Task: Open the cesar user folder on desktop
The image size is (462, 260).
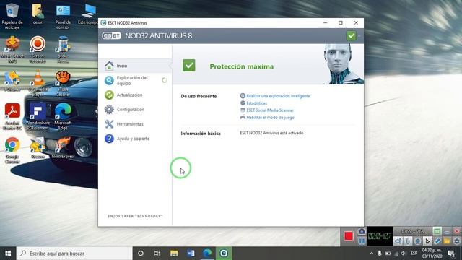Action: tap(38, 14)
